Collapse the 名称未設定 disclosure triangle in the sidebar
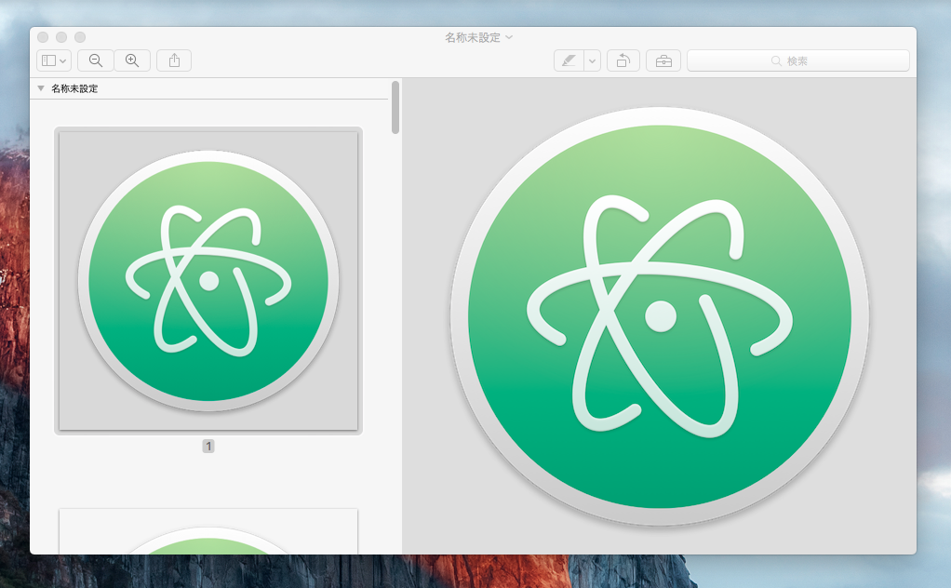This screenshot has height=588, width=951. click(40, 89)
